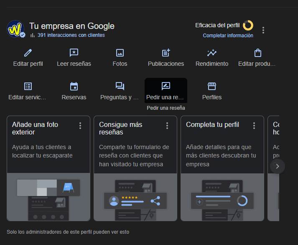298x245 pixels.
Task: Click the Editar perfil pencil icon
Action: click(x=28, y=53)
